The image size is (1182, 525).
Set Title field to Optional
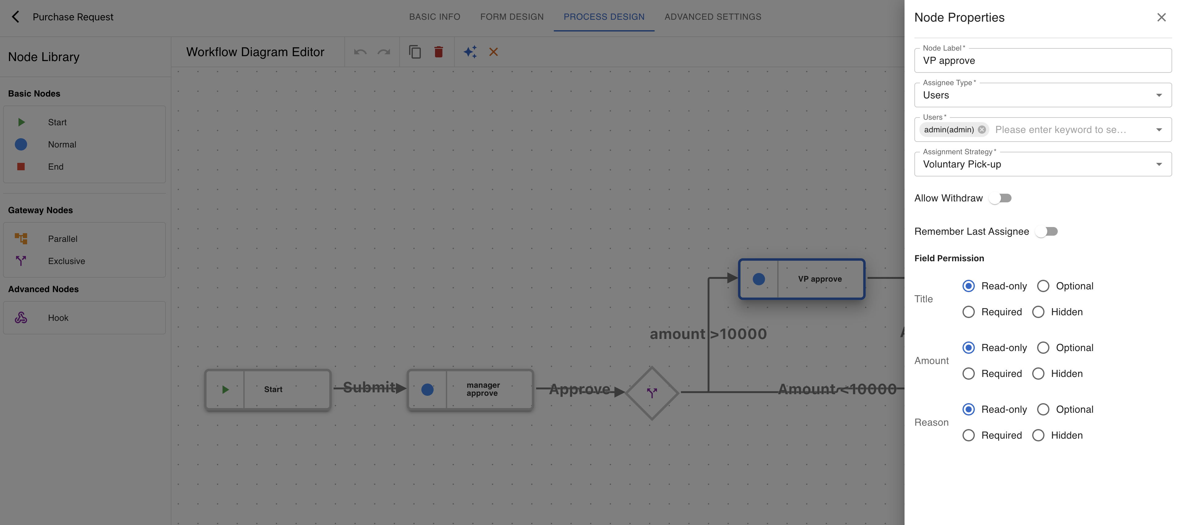pyautogui.click(x=1043, y=286)
